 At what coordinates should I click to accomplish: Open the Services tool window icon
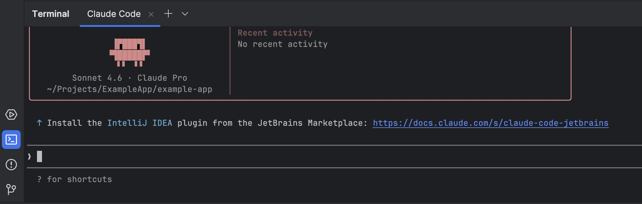coord(11,115)
